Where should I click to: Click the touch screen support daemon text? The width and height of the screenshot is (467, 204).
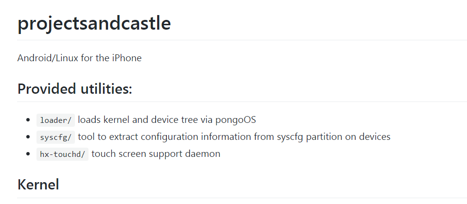pos(156,154)
